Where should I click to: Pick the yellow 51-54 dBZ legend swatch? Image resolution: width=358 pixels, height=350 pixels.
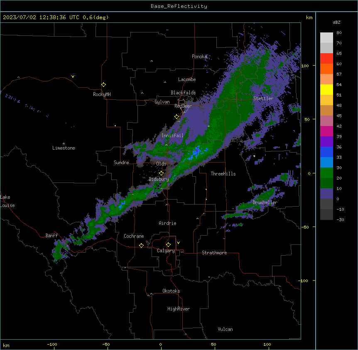[326, 89]
